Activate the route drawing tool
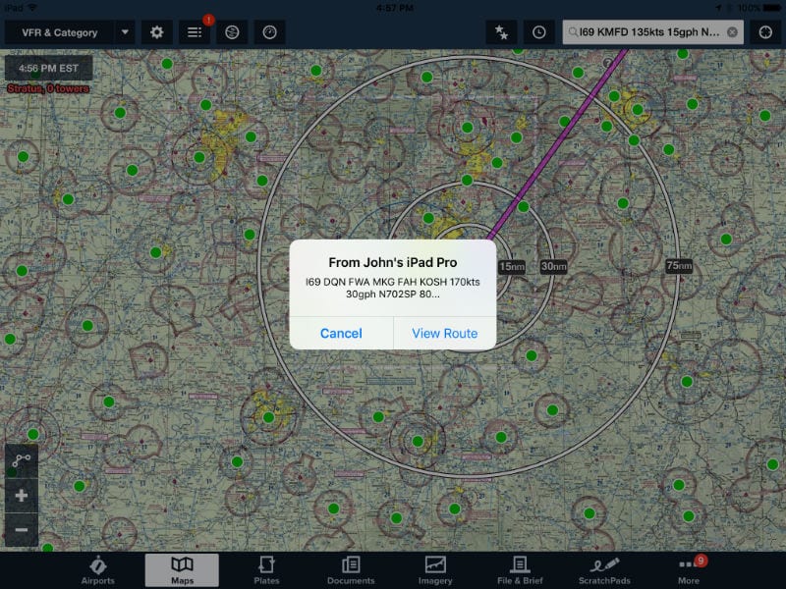Screen dimensions: 786x589 click(21, 460)
